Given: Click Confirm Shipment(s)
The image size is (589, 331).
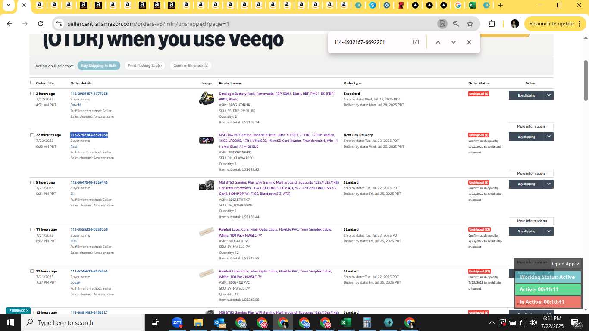Looking at the screenshot, I should coord(191,66).
